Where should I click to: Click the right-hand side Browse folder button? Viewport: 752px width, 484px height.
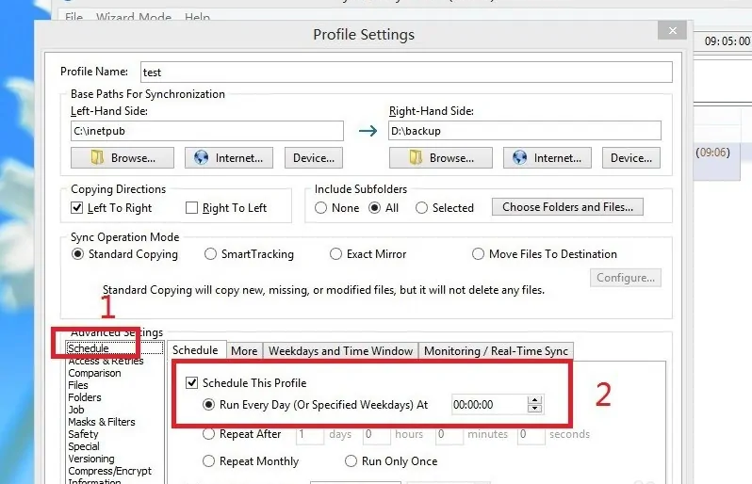[x=441, y=157]
